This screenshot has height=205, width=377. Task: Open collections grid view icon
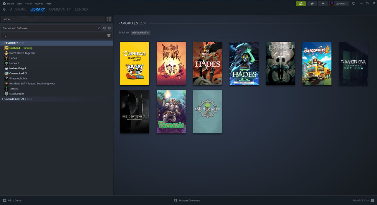tap(109, 19)
